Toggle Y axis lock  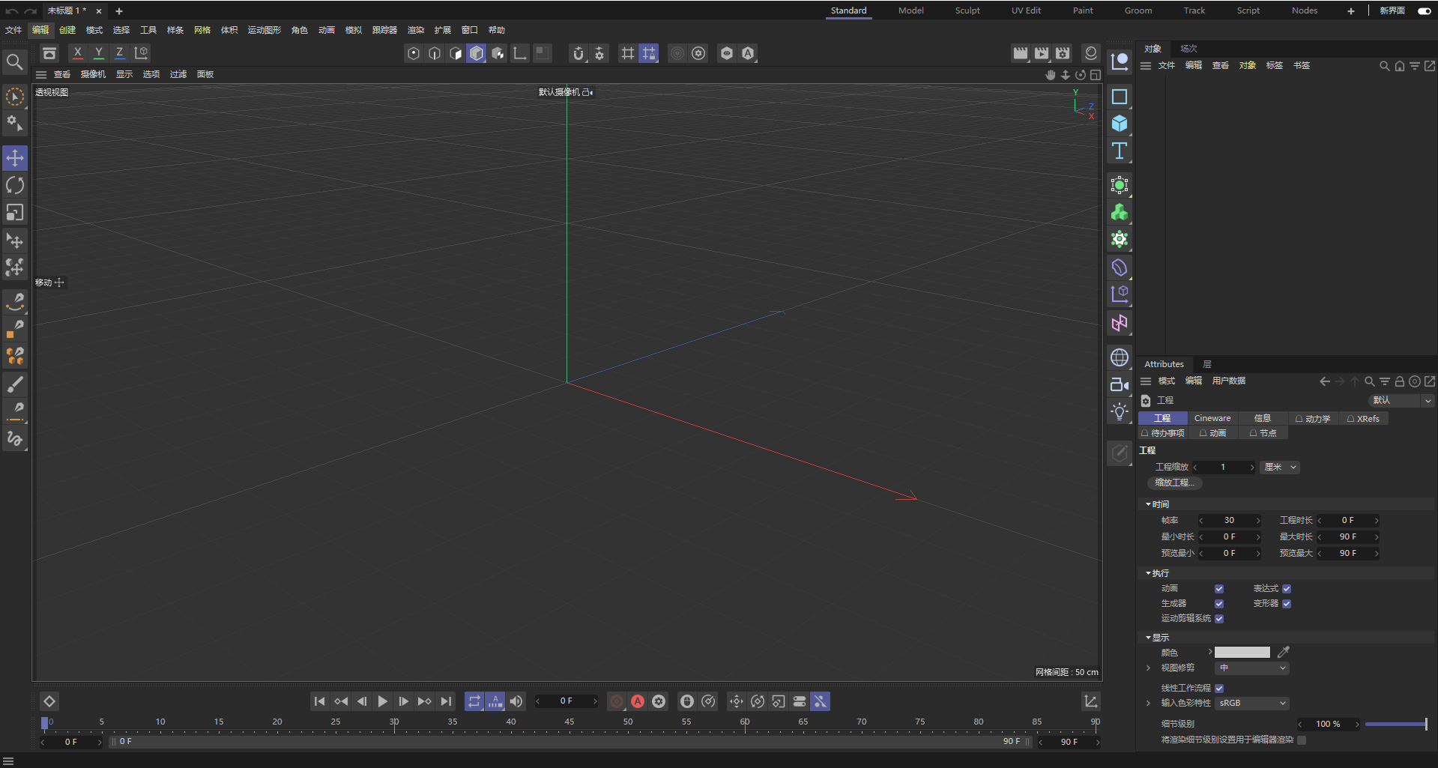pos(98,53)
